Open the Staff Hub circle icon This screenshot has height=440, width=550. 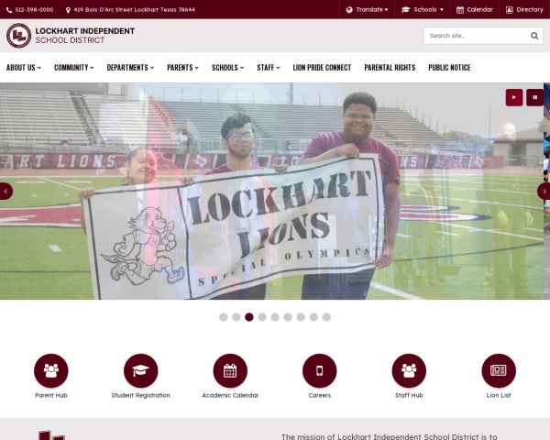[409, 370]
